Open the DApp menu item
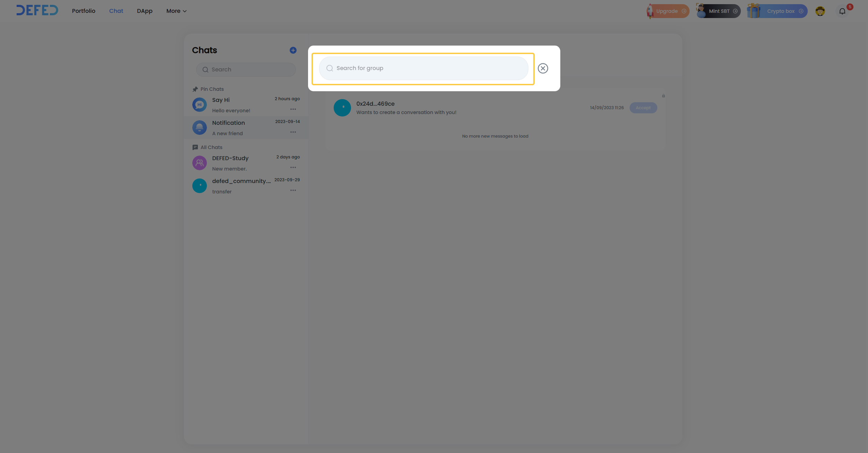 (144, 11)
